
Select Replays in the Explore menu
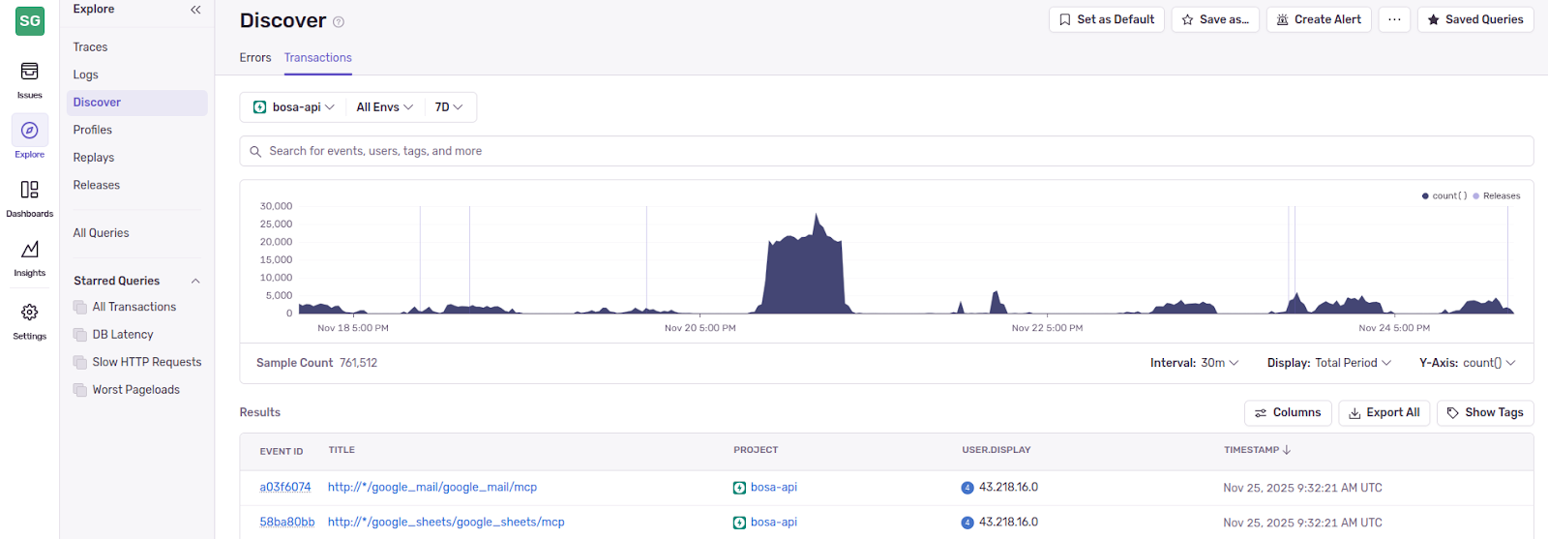tap(94, 158)
